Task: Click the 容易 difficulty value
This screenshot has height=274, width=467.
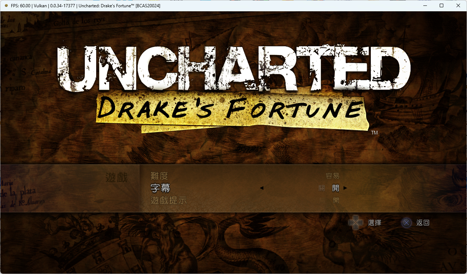Action: point(332,176)
